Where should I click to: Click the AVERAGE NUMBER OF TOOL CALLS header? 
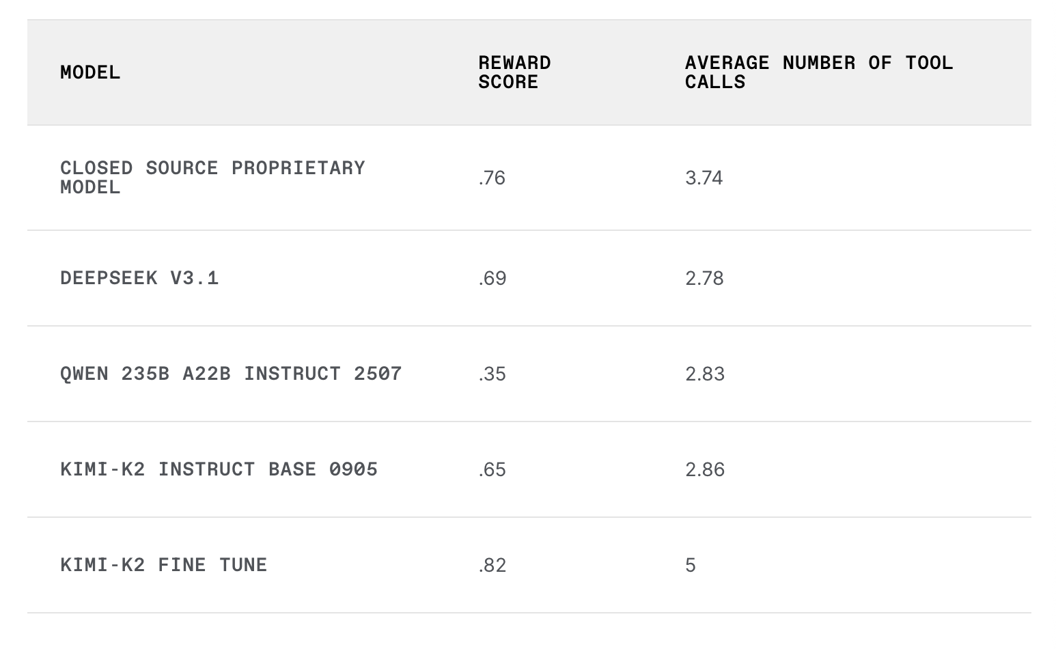coord(819,72)
